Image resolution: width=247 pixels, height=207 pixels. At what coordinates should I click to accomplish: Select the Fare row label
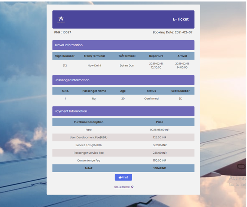pyautogui.click(x=89, y=130)
